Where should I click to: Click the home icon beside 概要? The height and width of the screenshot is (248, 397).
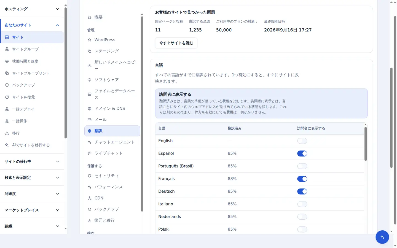[89, 17]
